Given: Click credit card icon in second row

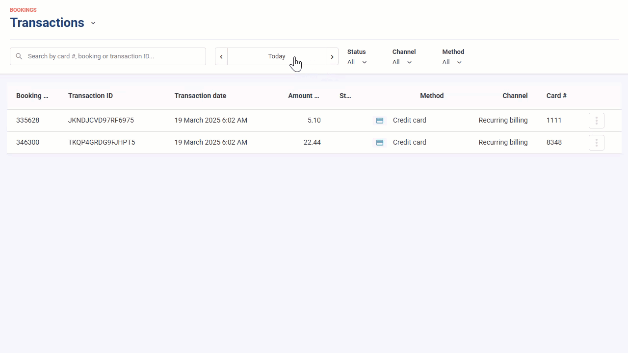Looking at the screenshot, I should pos(380,143).
